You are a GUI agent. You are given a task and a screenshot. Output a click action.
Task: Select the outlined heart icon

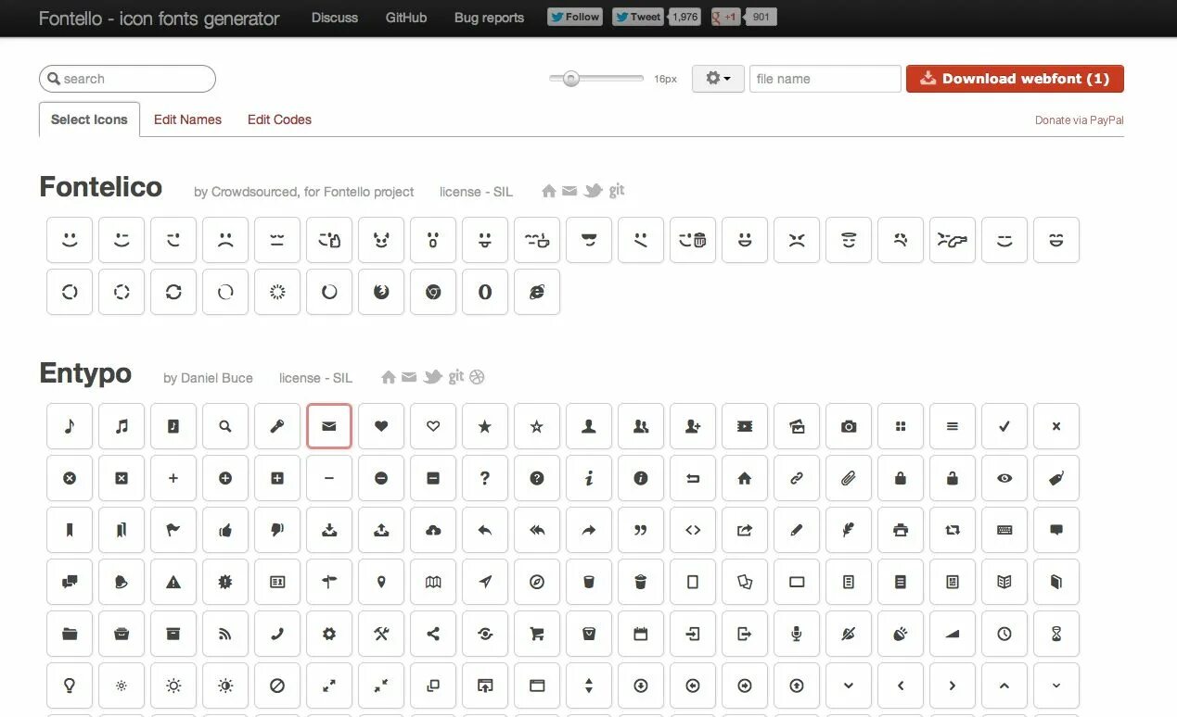click(x=433, y=426)
